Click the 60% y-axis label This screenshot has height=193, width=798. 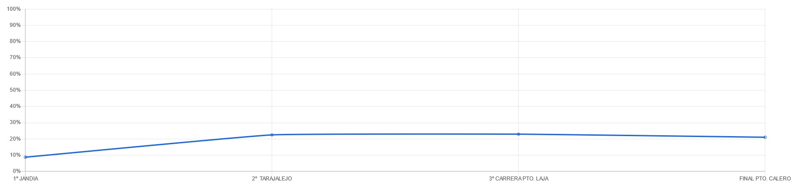click(15, 74)
